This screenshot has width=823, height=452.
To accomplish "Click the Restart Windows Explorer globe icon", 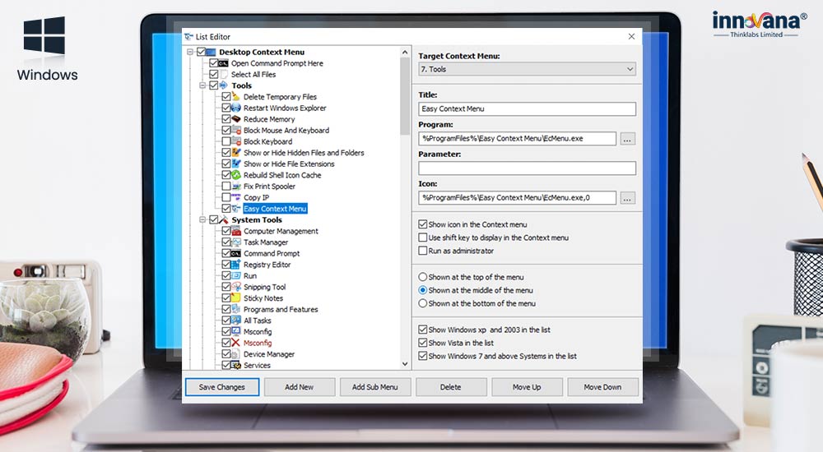I will (x=236, y=108).
